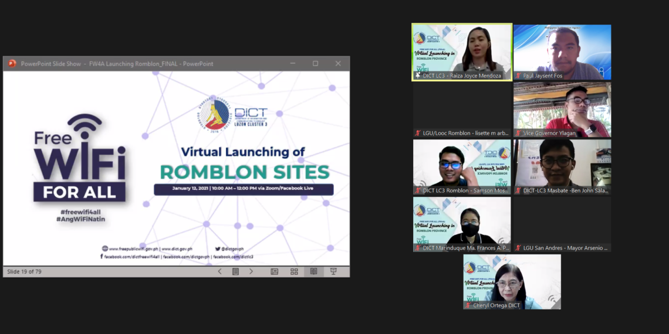
Task: Select Vice Governor Ylagan's video tile
Action: click(562, 110)
